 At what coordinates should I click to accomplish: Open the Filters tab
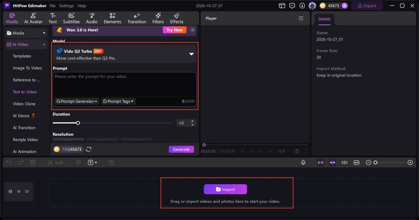coord(158,18)
